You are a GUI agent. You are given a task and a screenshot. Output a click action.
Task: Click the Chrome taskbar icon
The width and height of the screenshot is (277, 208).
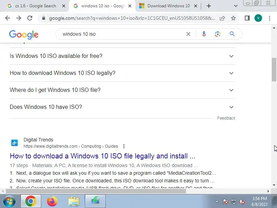coord(31,201)
